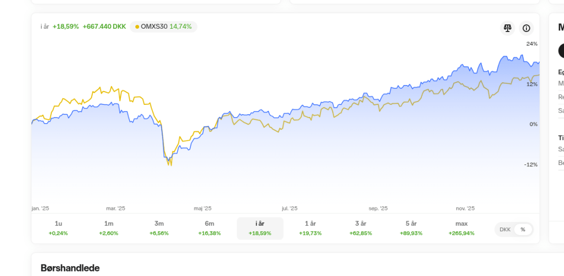Select the 1m time period
This screenshot has width=564, height=276.
109,228
